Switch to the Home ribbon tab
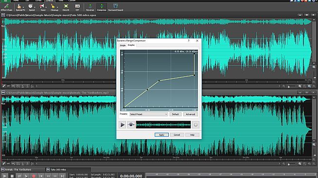The image size is (318, 178). [16, 1]
